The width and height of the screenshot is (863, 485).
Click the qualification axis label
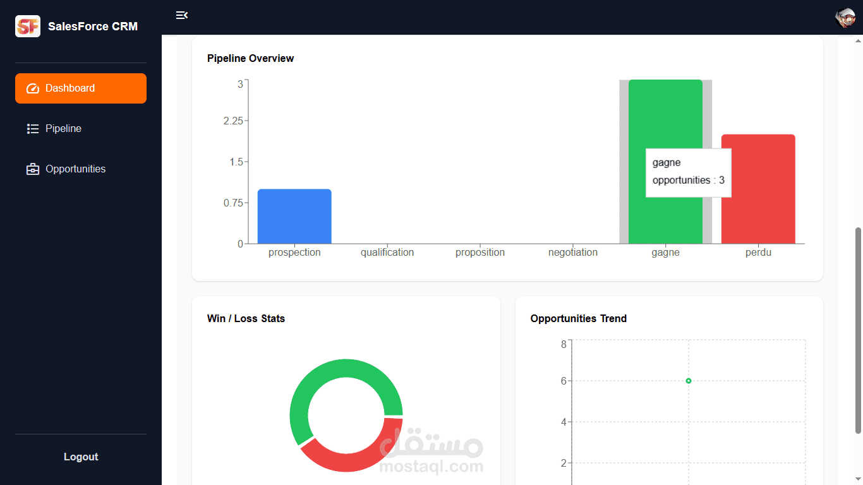[387, 253]
